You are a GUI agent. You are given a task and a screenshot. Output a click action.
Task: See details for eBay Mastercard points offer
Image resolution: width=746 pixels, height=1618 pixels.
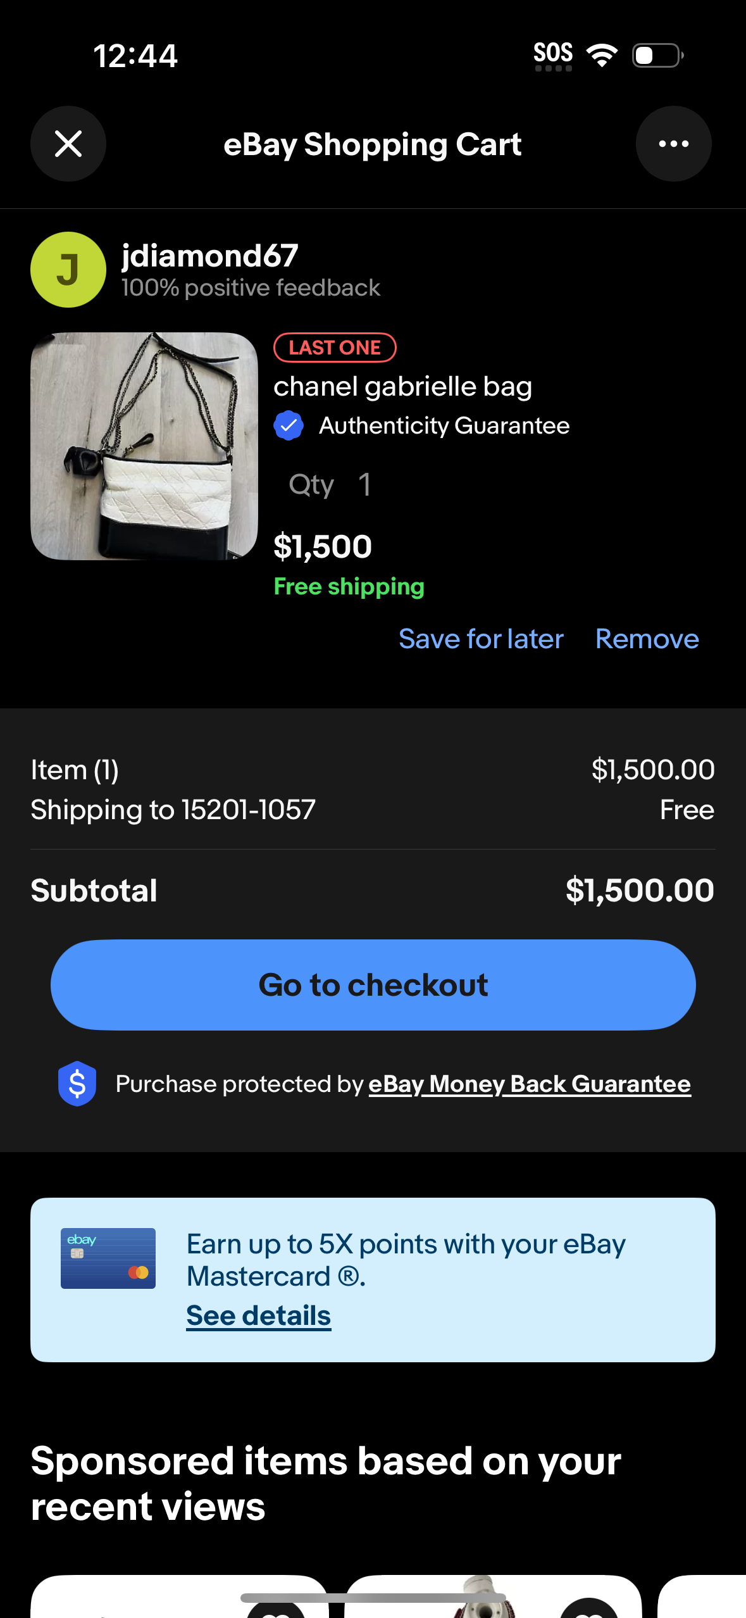pyautogui.click(x=258, y=1315)
